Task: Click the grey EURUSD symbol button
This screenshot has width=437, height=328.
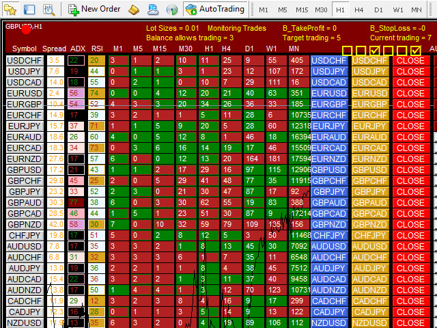Action: 25,94
